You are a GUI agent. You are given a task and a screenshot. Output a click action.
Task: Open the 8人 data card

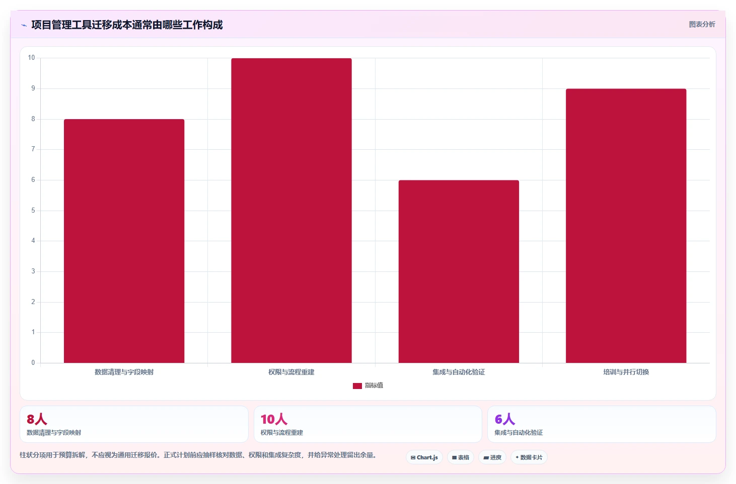[134, 424]
